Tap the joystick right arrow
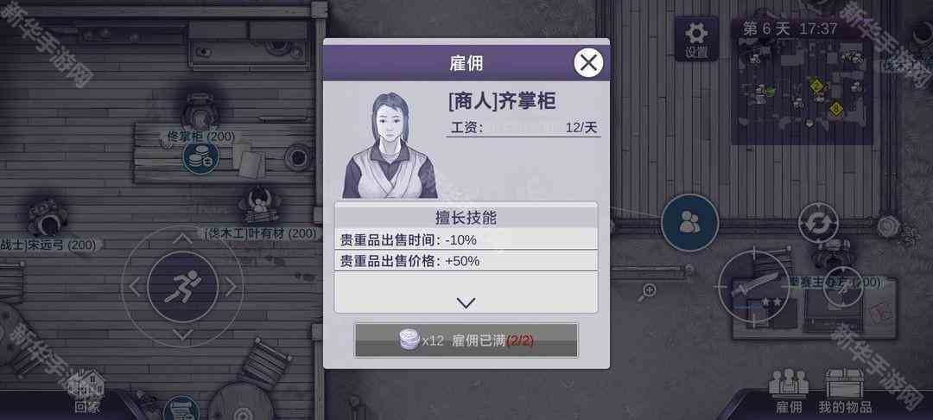This screenshot has height=420, width=933. click(231, 287)
